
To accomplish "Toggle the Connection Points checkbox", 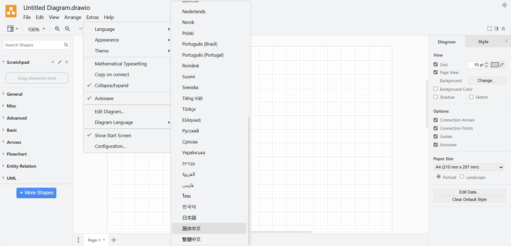I will click(435, 128).
